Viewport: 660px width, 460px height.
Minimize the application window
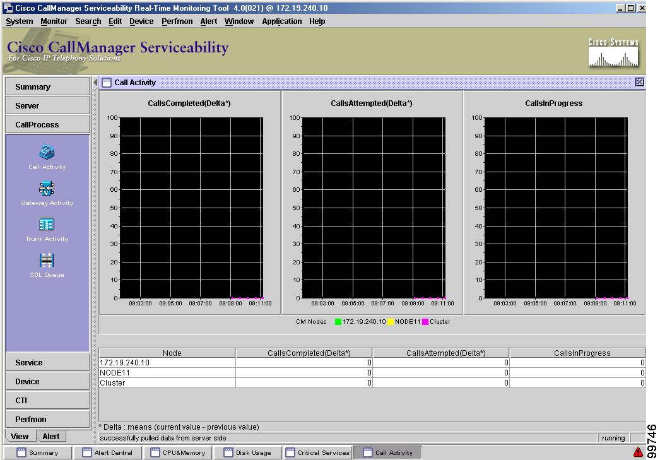point(620,8)
